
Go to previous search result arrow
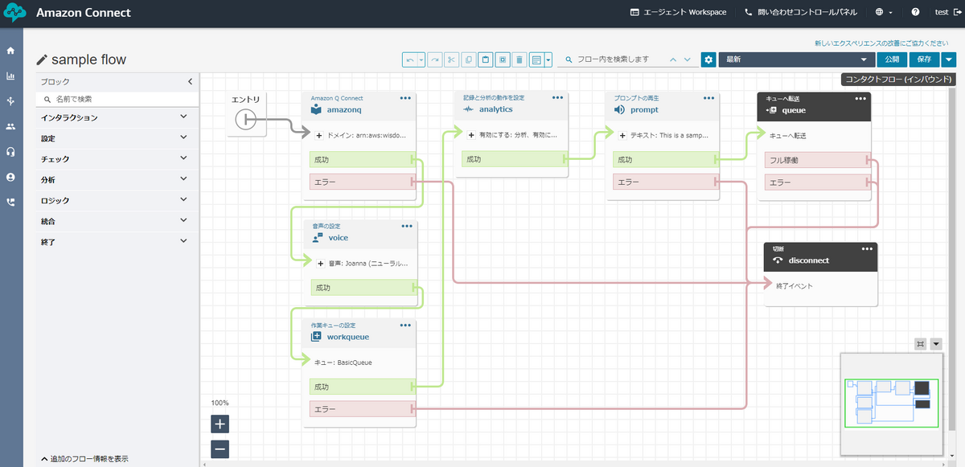tap(673, 59)
